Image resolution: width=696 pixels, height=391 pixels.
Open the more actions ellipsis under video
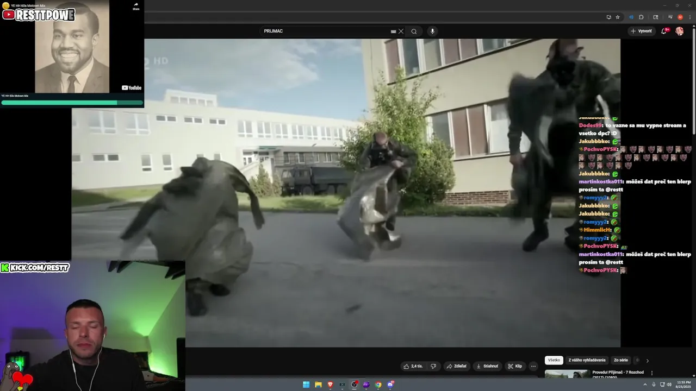click(x=533, y=366)
